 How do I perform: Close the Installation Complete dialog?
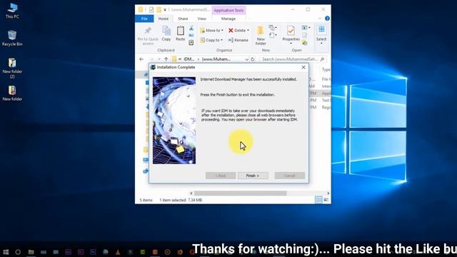[x=303, y=67]
